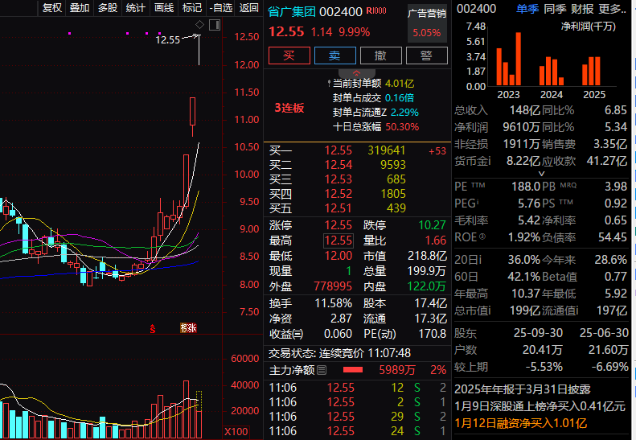Open the 标记 marking menu
Viewport: 636px width, 440px height.
(x=192, y=8)
